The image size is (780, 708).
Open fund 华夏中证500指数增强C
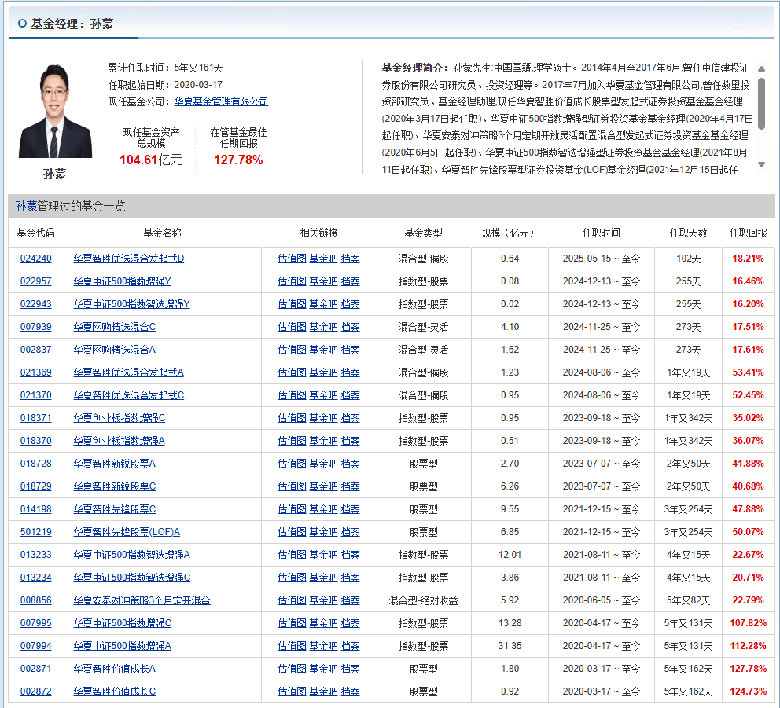pyautogui.click(x=123, y=623)
